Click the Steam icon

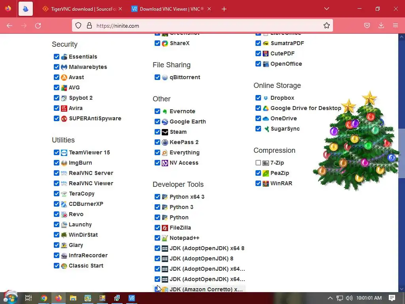coord(165,132)
